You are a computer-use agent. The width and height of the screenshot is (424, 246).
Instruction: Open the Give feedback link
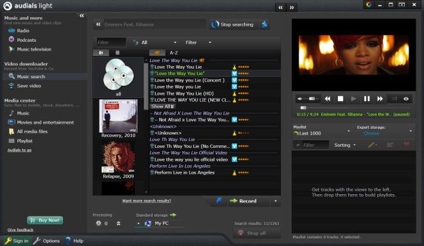pos(21,230)
